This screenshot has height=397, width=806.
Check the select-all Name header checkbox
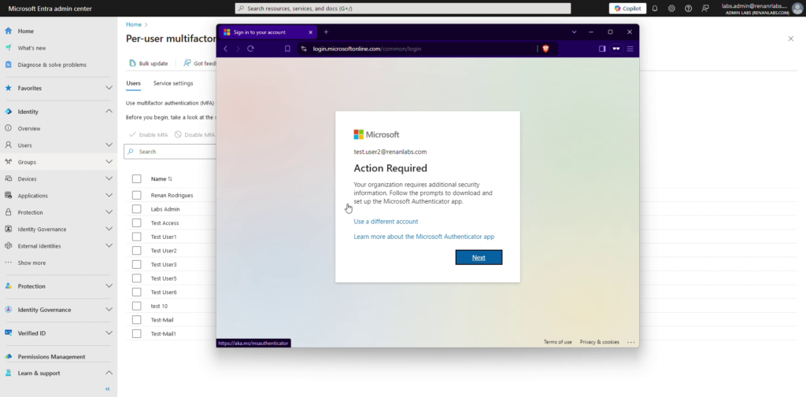[136, 178]
